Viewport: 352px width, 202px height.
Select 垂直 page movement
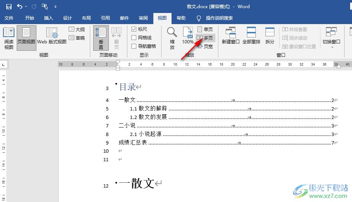[x=101, y=38]
